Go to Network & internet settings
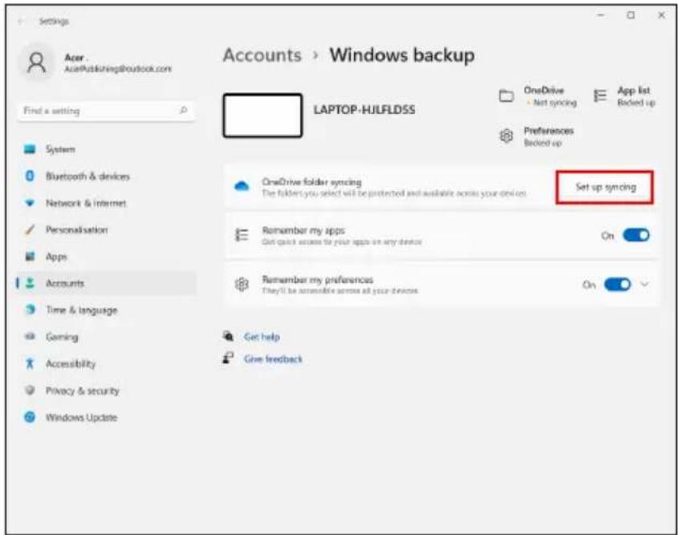The height and width of the screenshot is (535, 678). [106, 203]
